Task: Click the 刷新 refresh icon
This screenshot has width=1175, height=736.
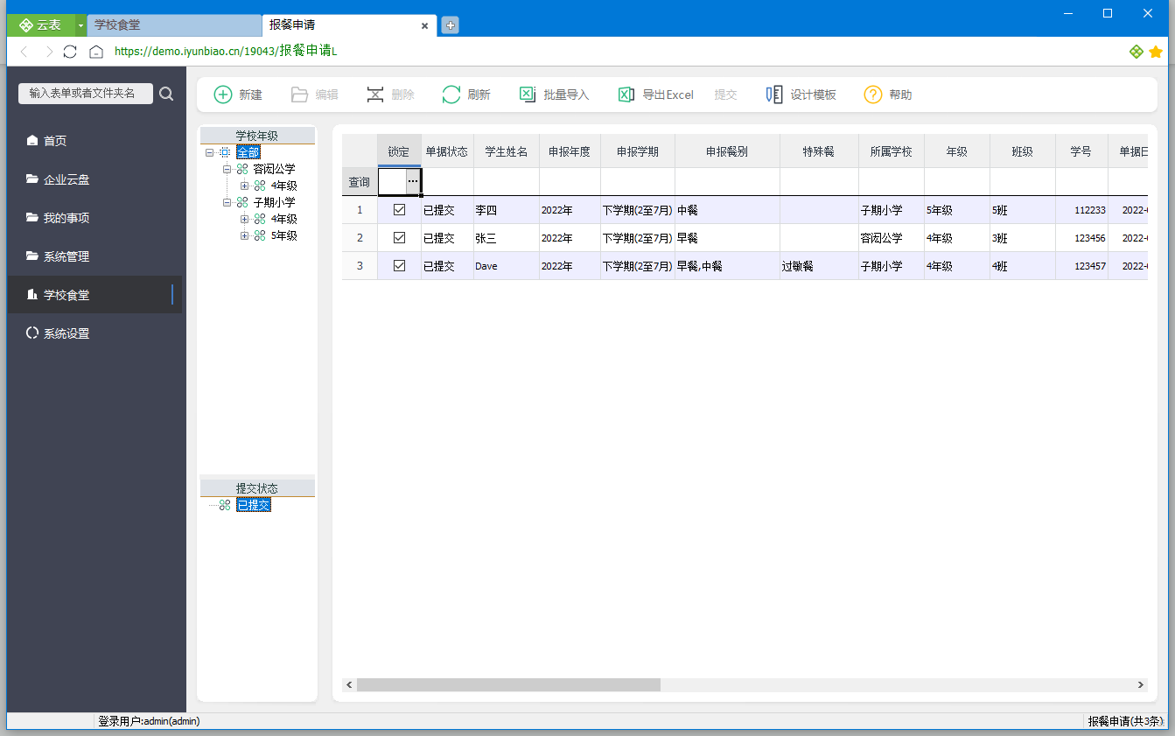Action: tap(451, 95)
